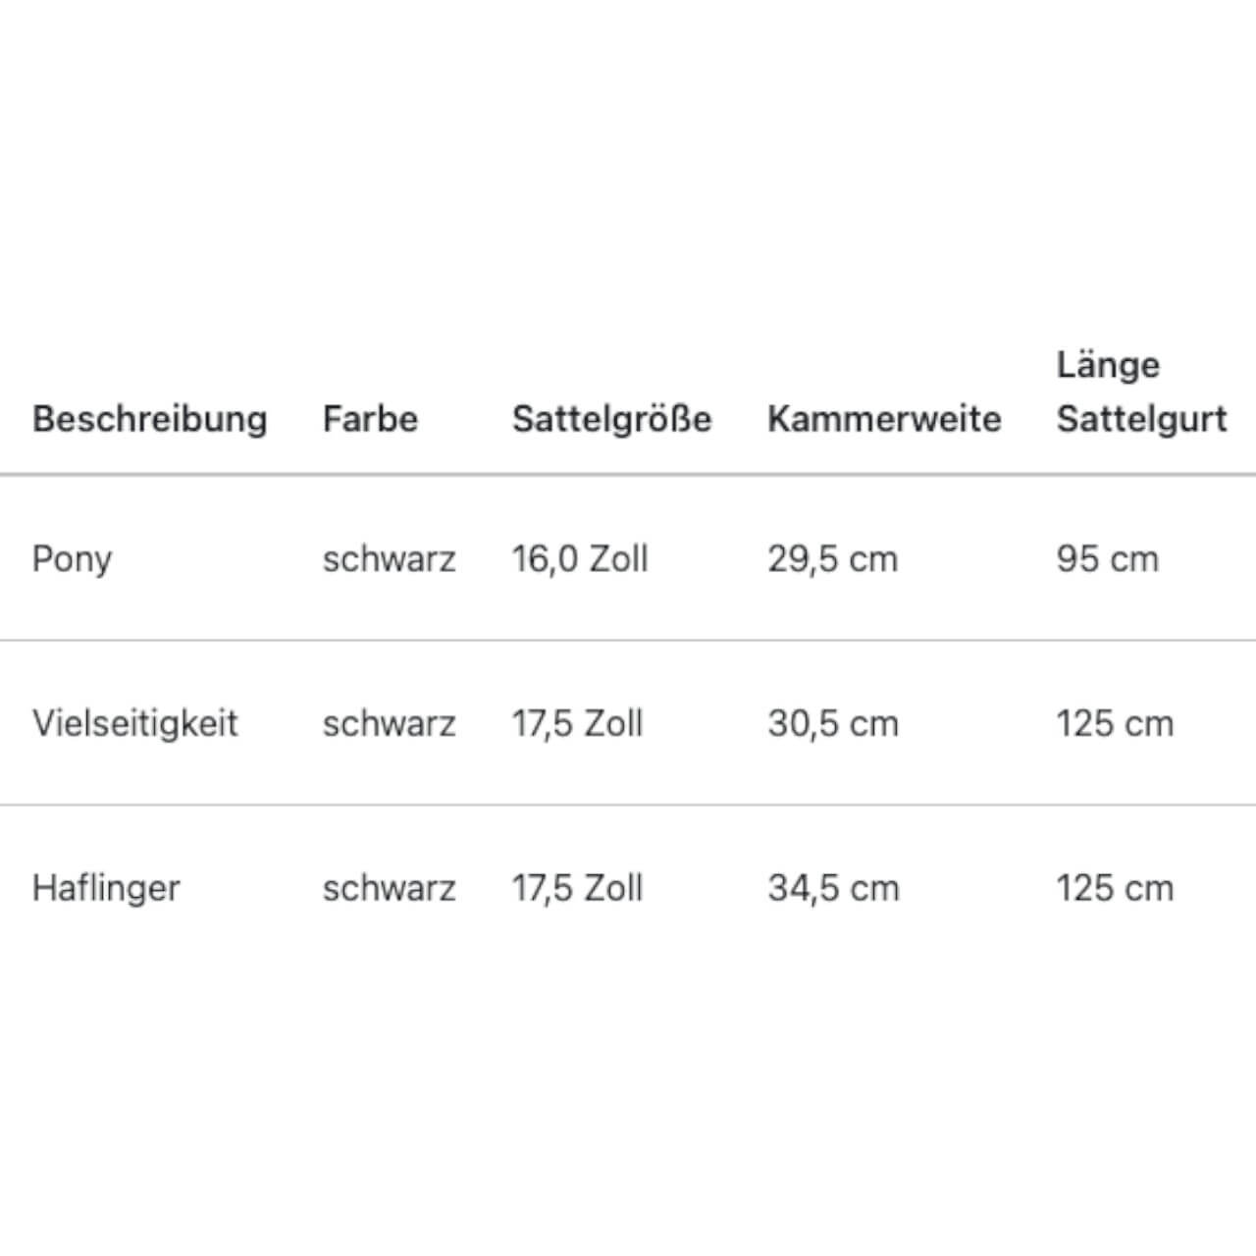
Task: Select the Vielseitigkeit description cell
Action: click(x=134, y=724)
